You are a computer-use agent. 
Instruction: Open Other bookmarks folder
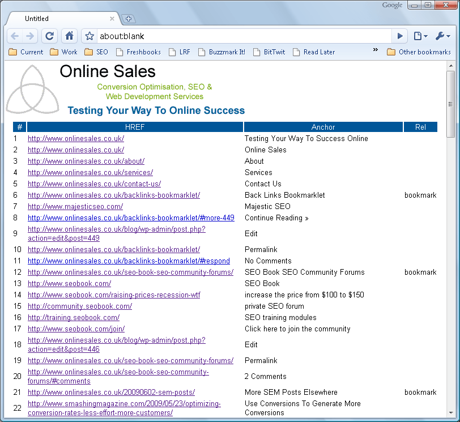pyautogui.click(x=419, y=52)
